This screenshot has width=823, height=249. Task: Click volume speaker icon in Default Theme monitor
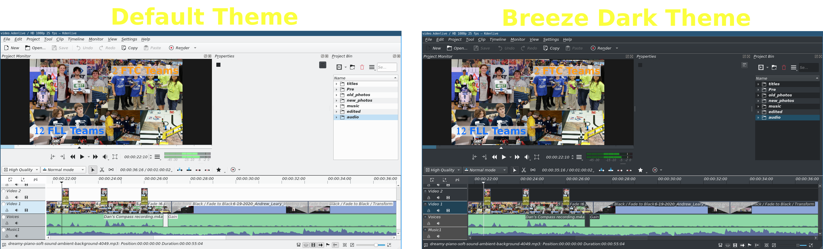tap(105, 157)
